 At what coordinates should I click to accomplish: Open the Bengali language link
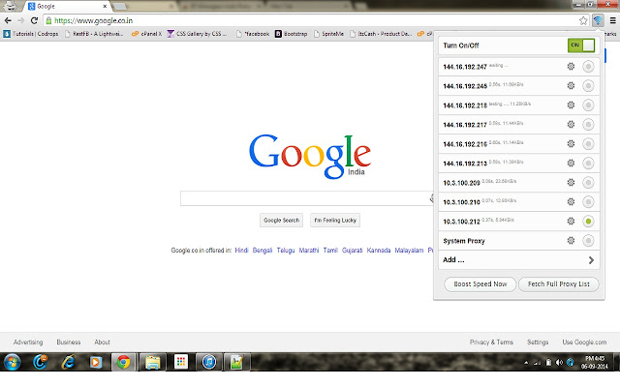[263, 251]
